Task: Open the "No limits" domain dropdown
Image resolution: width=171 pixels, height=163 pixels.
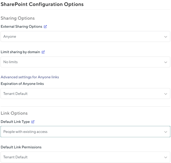Action: point(82,62)
